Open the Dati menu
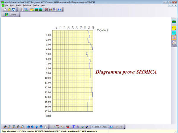The height and width of the screenshot is (133, 178). click(12, 5)
